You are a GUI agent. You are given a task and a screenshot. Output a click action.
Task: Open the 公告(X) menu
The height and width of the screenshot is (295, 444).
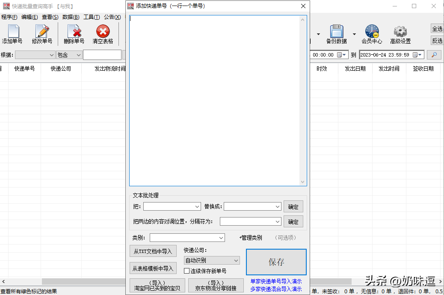pyautogui.click(x=112, y=17)
